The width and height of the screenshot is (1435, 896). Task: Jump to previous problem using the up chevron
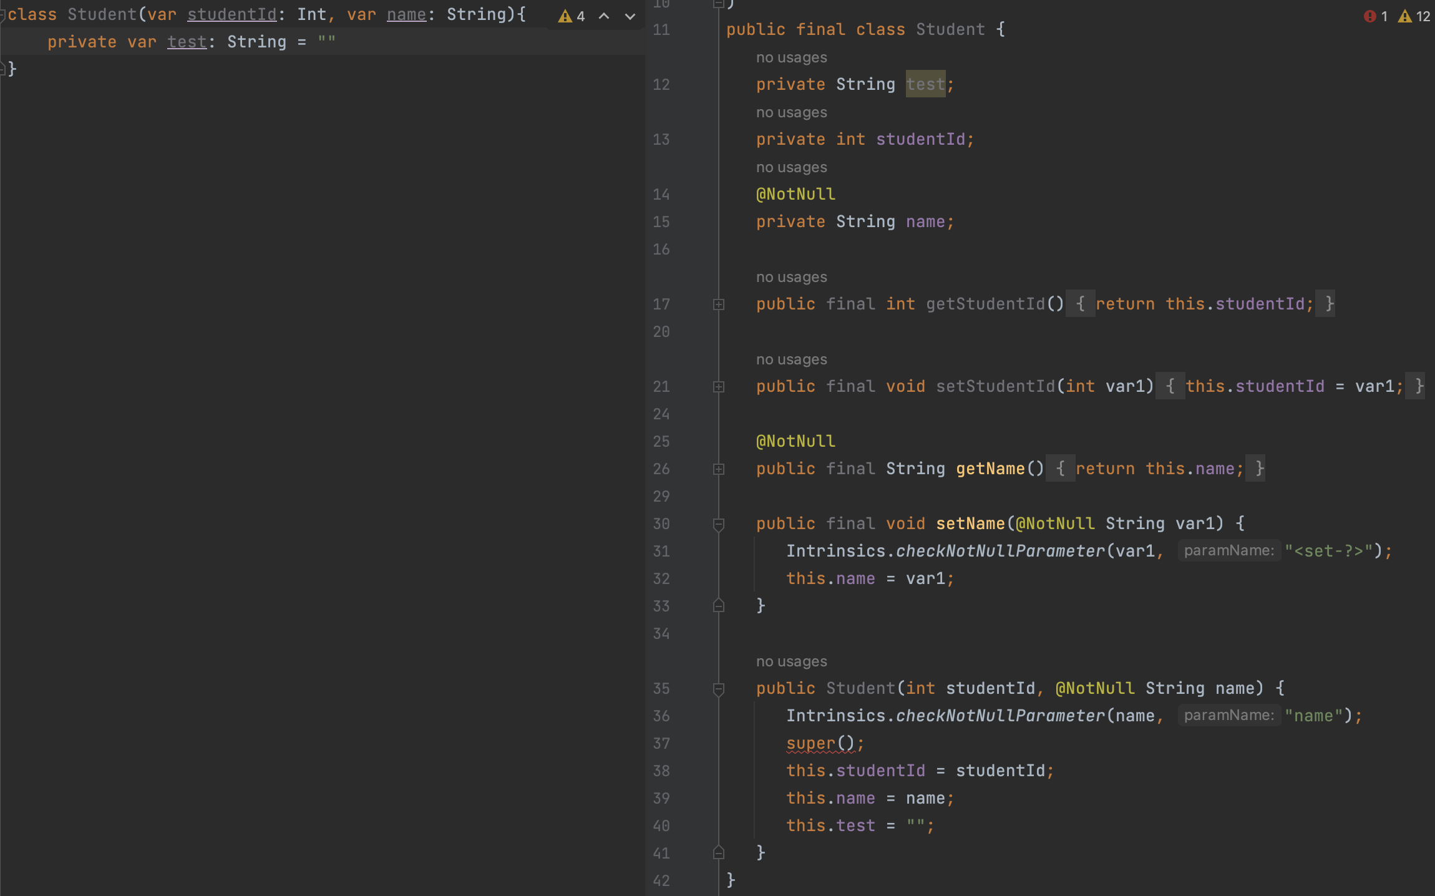(604, 16)
